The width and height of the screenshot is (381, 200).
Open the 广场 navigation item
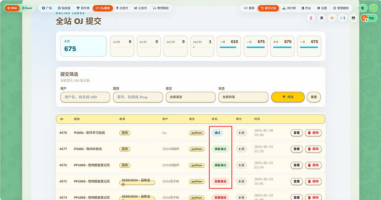47,8
